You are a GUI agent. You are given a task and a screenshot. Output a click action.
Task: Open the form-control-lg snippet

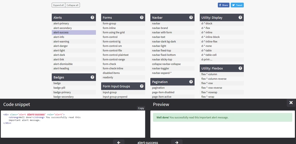(x=123, y=41)
